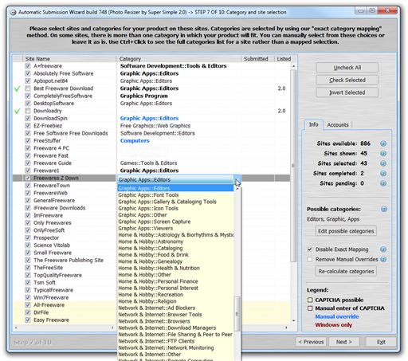Click the wizard icon in title bar
This screenshot has height=361, width=408.
click(13, 13)
